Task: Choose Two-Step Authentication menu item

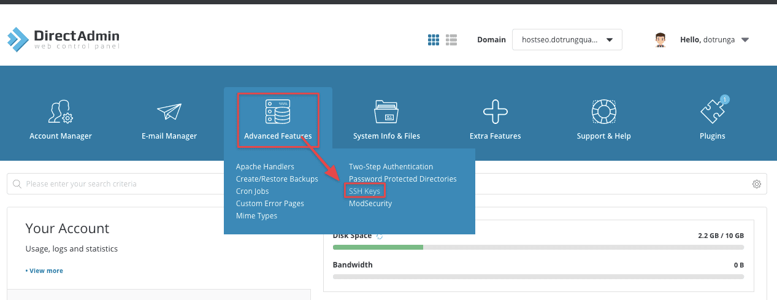Action: 391,167
